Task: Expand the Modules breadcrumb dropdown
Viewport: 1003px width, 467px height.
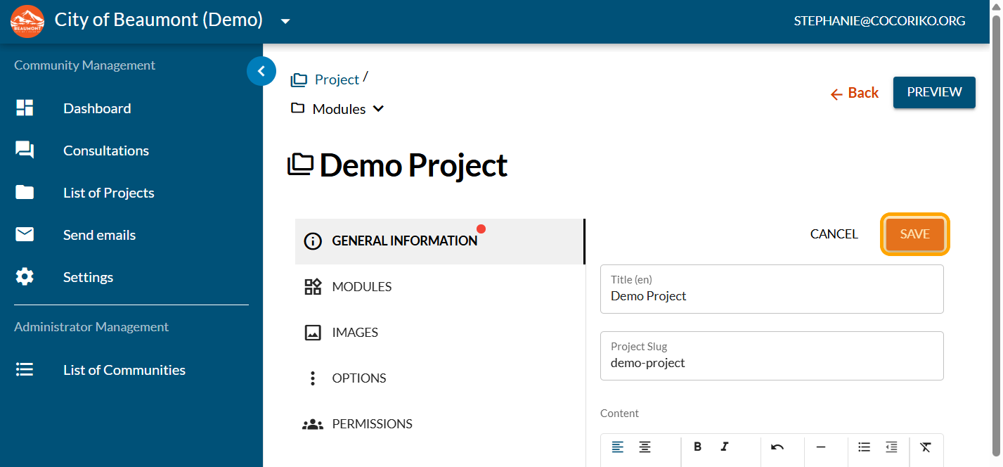Action: tap(378, 109)
